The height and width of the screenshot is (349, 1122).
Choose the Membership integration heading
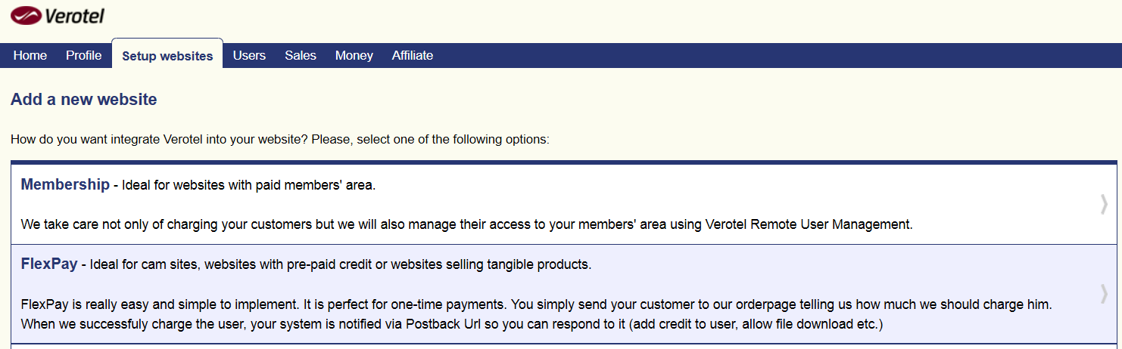click(65, 184)
